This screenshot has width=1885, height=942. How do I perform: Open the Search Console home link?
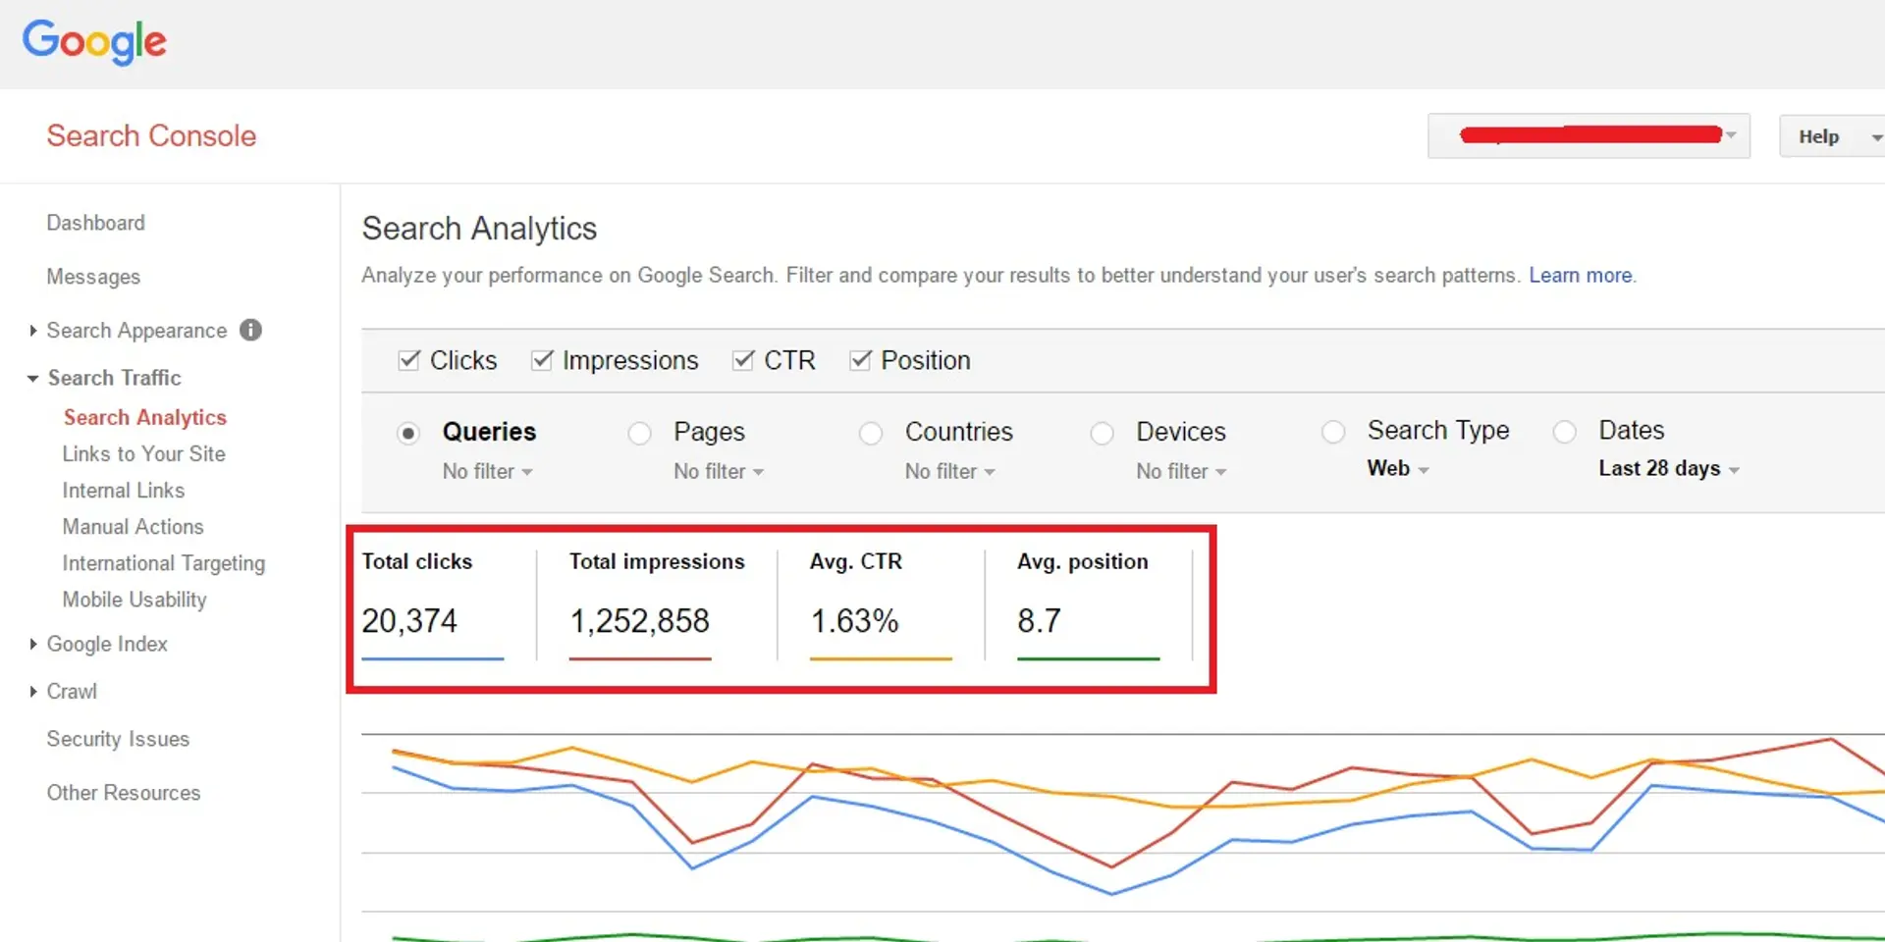(x=151, y=135)
